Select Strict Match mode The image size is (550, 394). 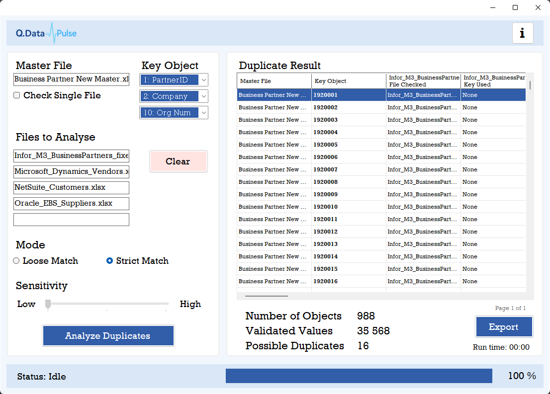pos(109,261)
